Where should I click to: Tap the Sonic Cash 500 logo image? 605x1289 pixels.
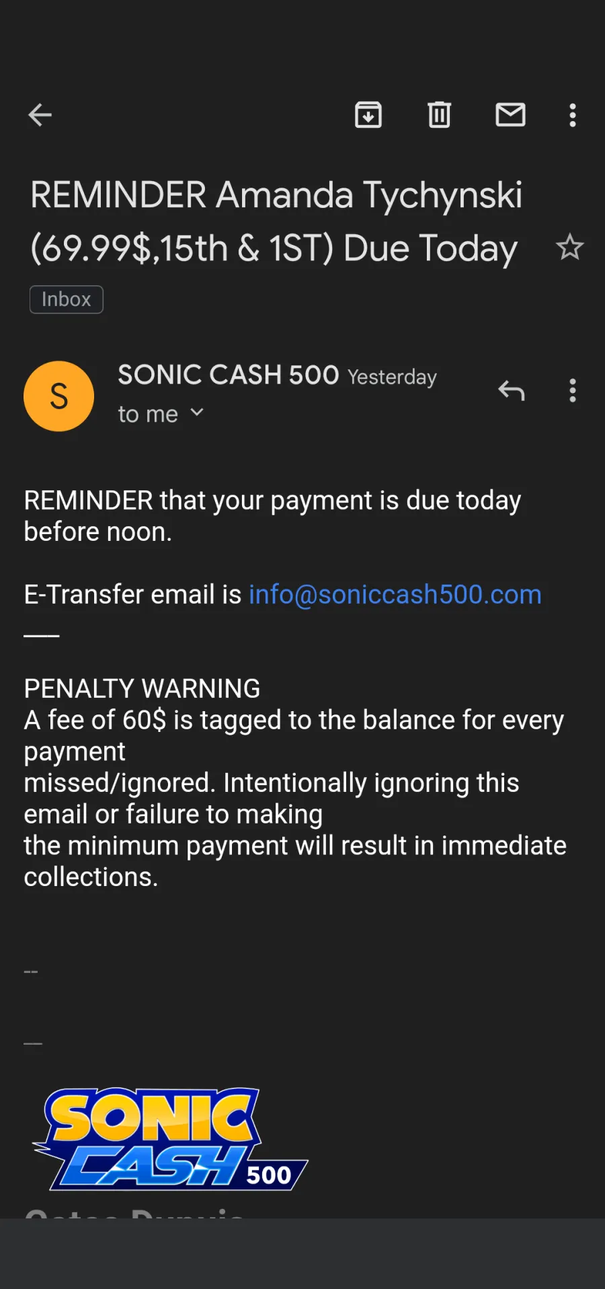point(169,1138)
